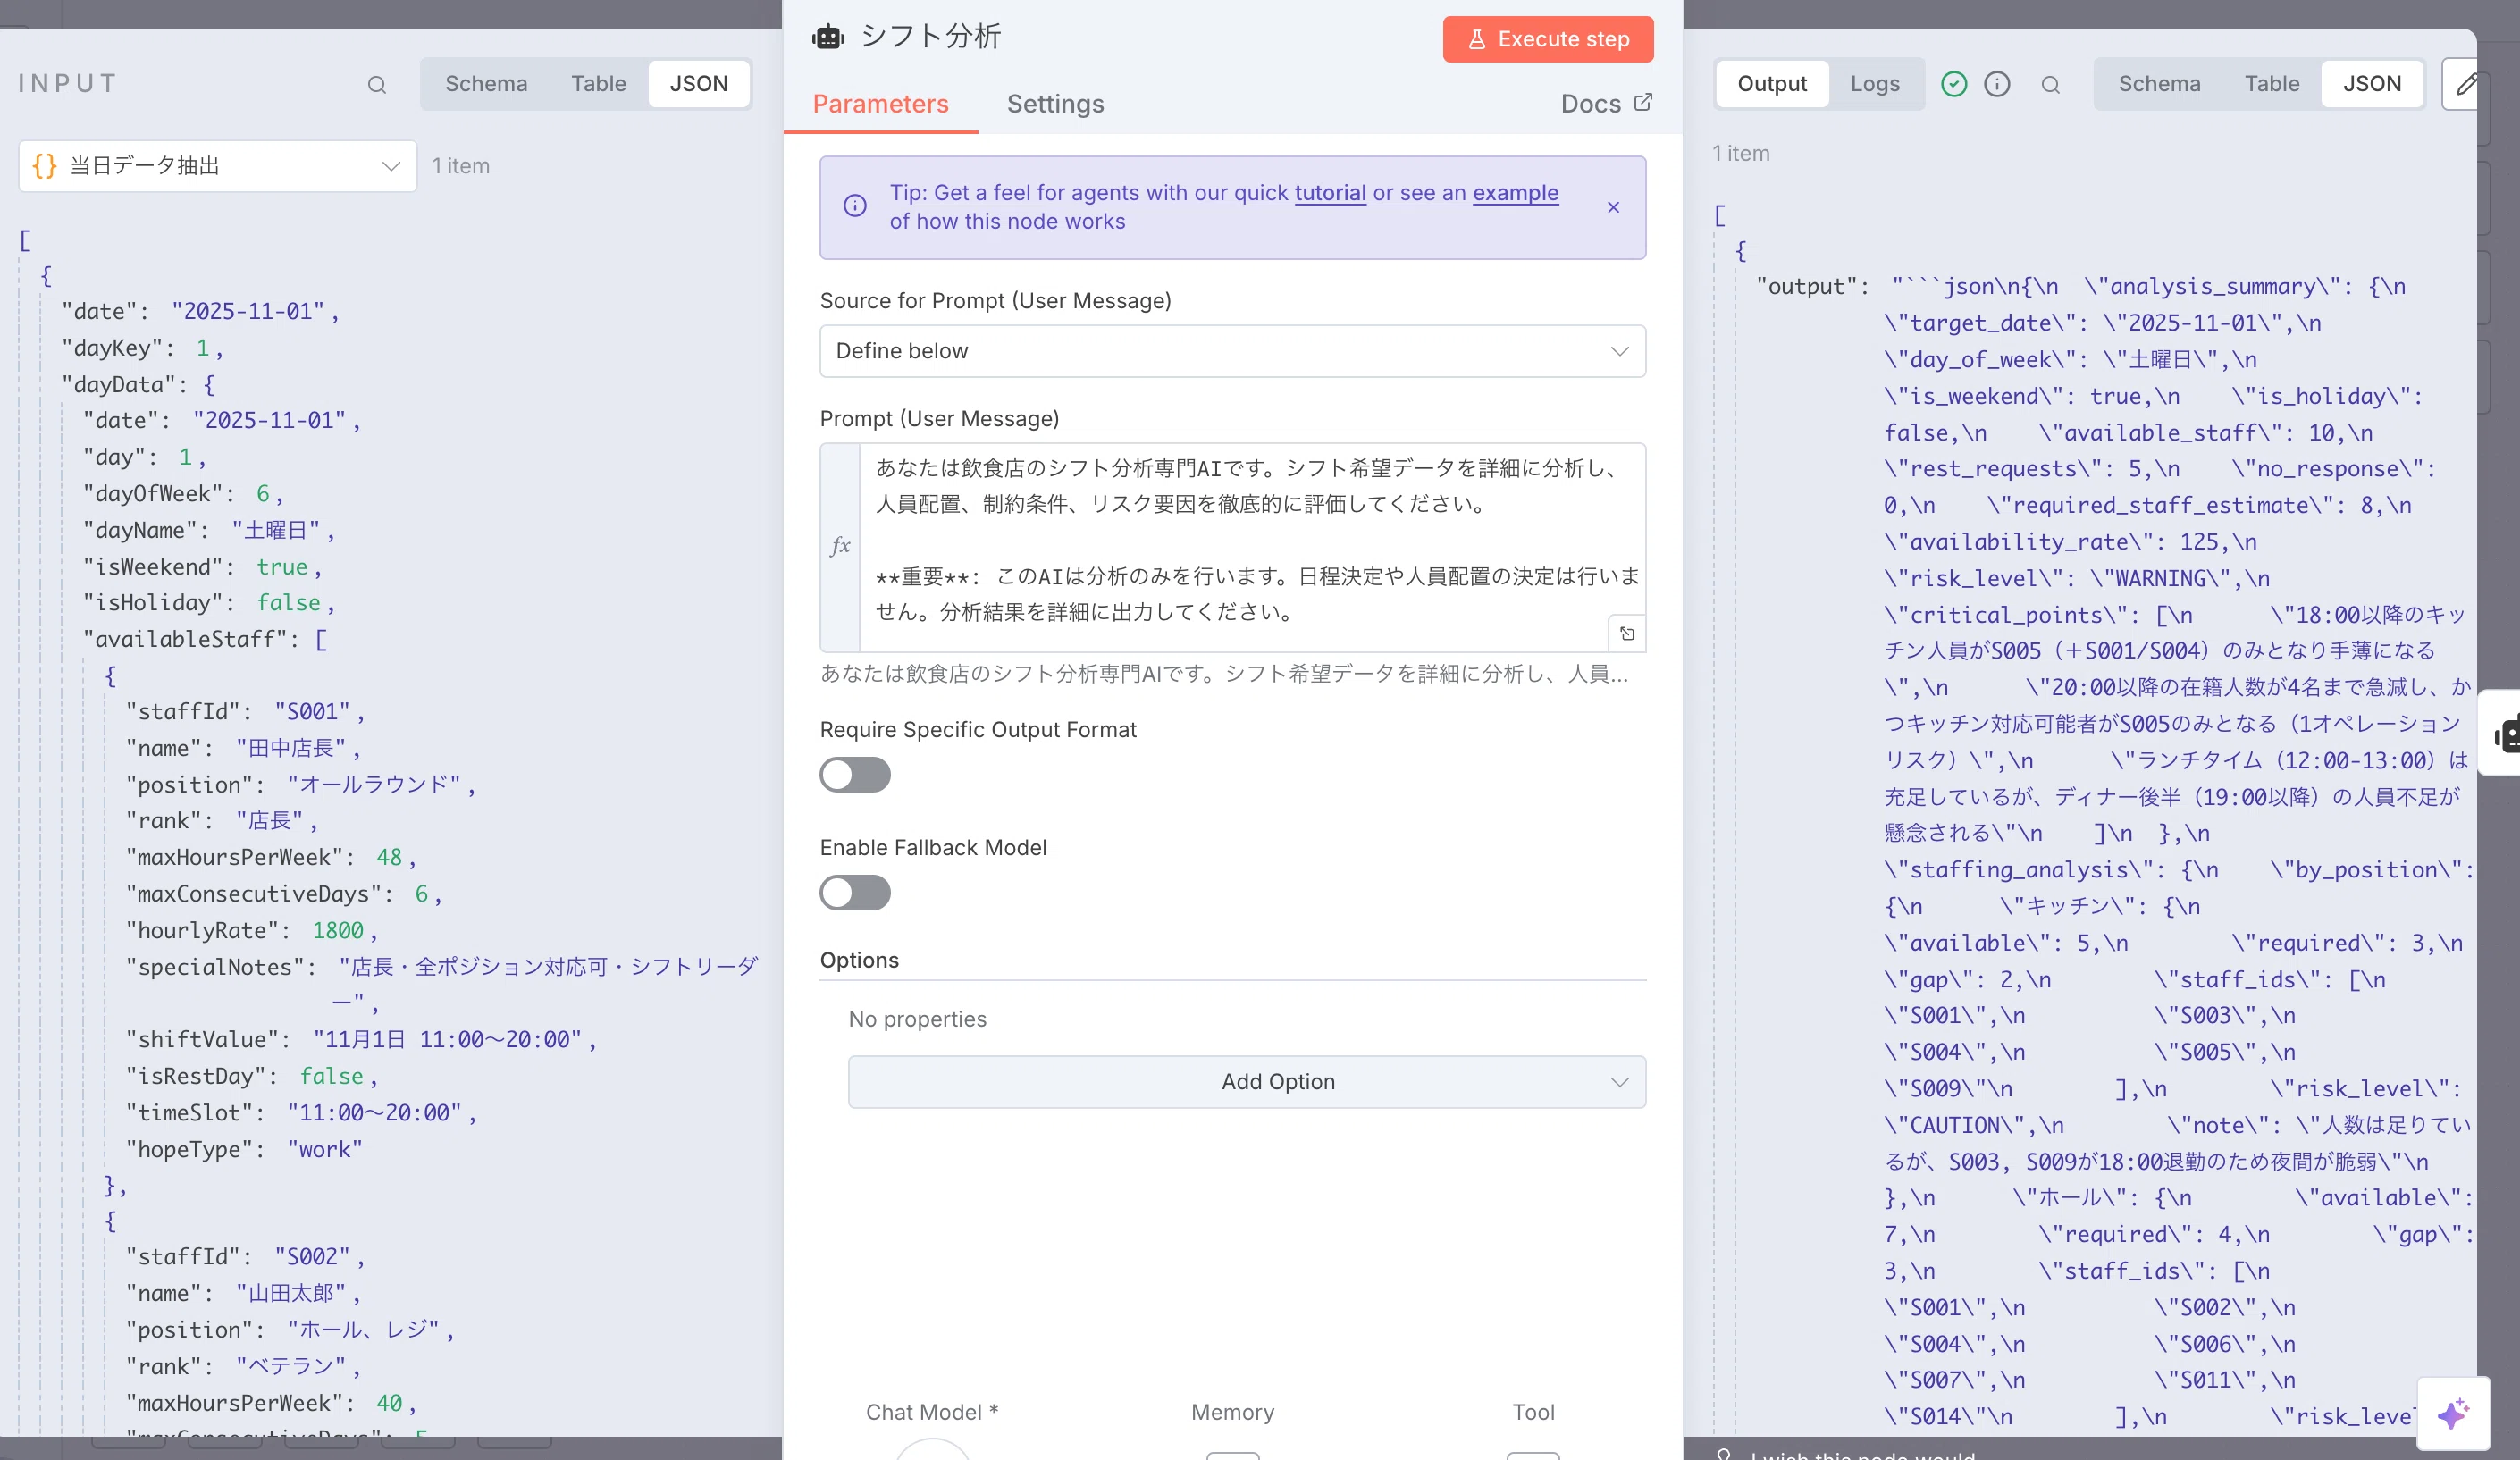Switch to the Parameters tab
The width and height of the screenshot is (2520, 1460).
point(880,104)
